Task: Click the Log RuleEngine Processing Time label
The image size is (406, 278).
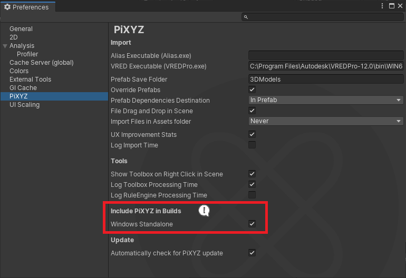Action: (x=159, y=195)
